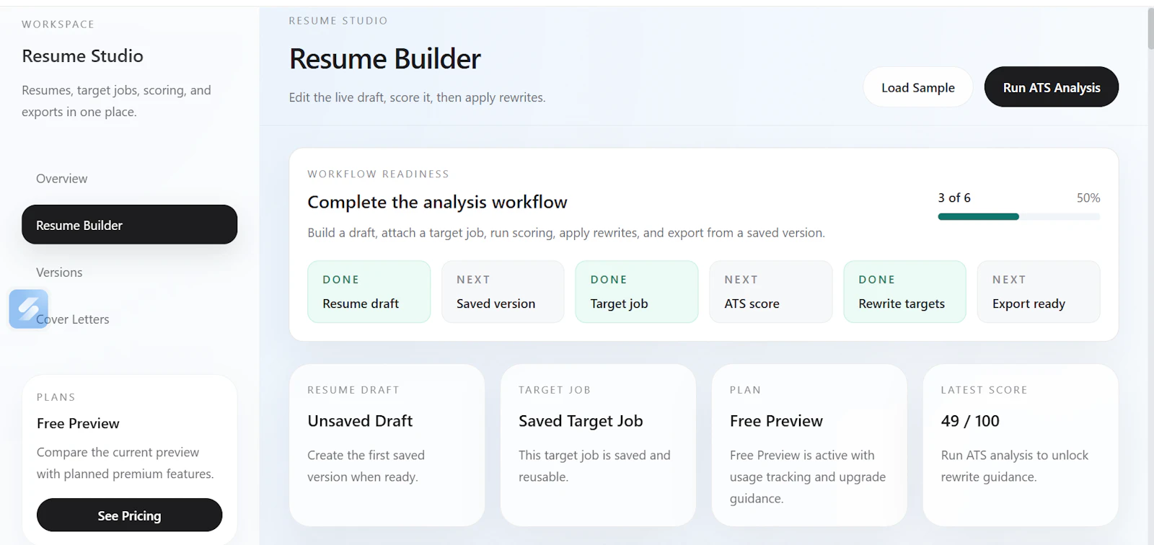Viewport: 1154px width, 545px height.
Task: Go to Versions in the sidebar
Action: (x=59, y=272)
